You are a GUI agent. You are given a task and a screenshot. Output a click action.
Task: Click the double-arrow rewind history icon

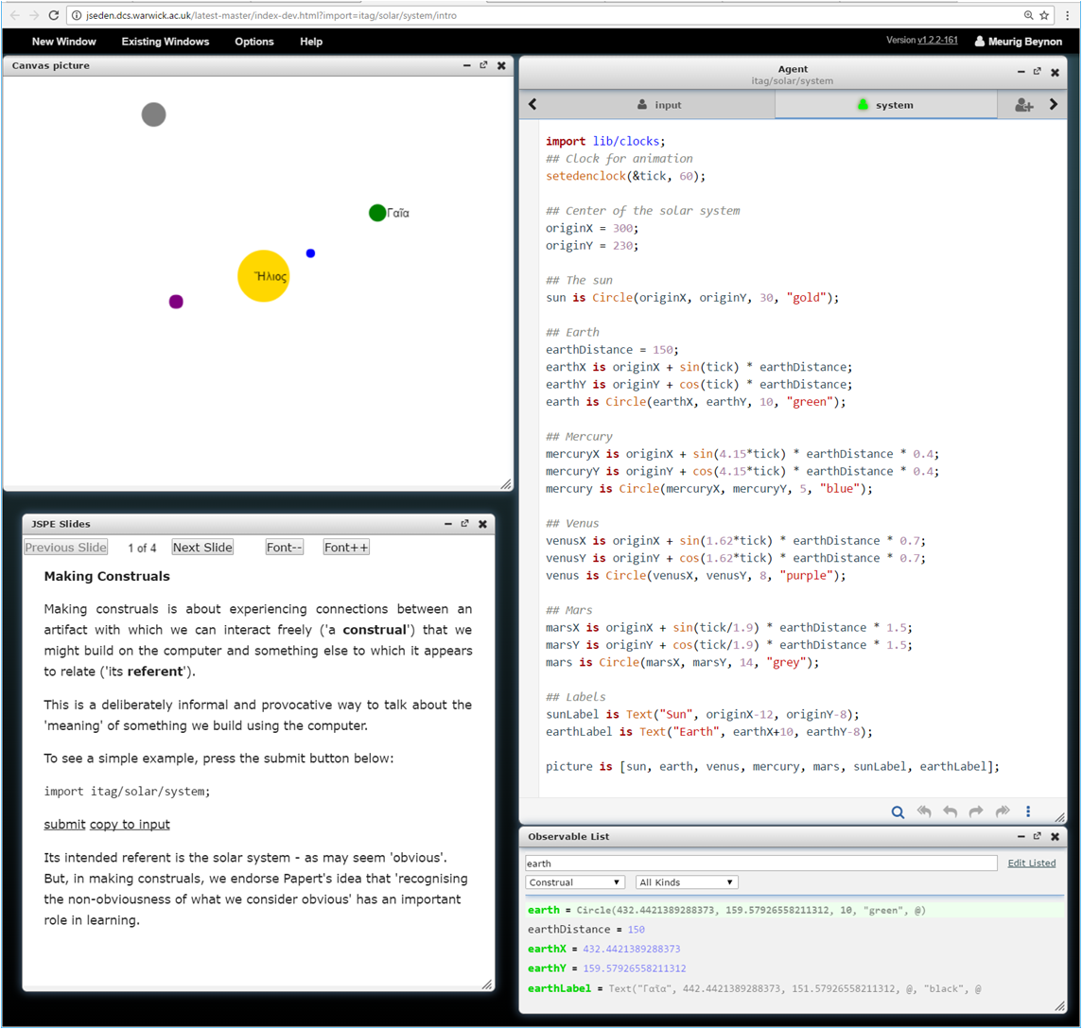924,811
